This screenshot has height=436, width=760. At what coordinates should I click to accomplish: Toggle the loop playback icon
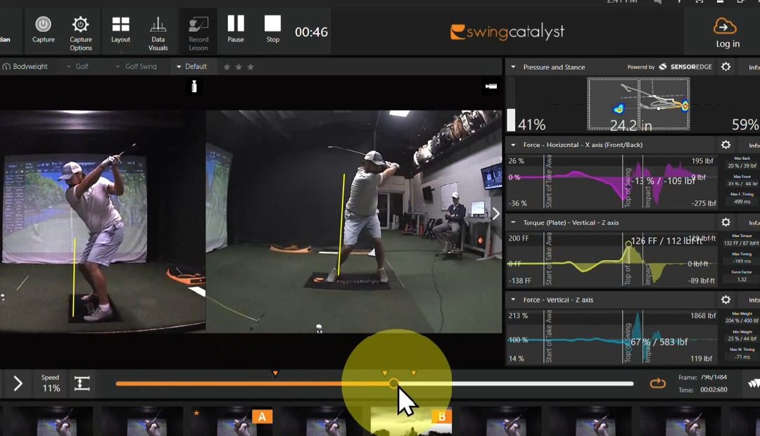(657, 384)
